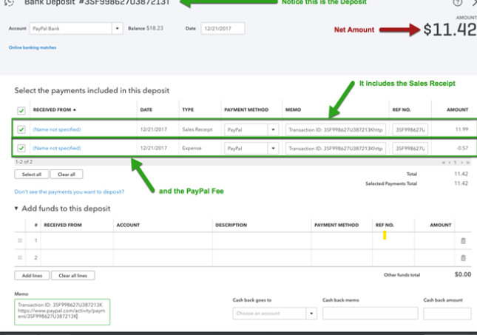The image size is (477, 335).
Task: Open the PayPal Bank account dropdown
Action: point(117,29)
